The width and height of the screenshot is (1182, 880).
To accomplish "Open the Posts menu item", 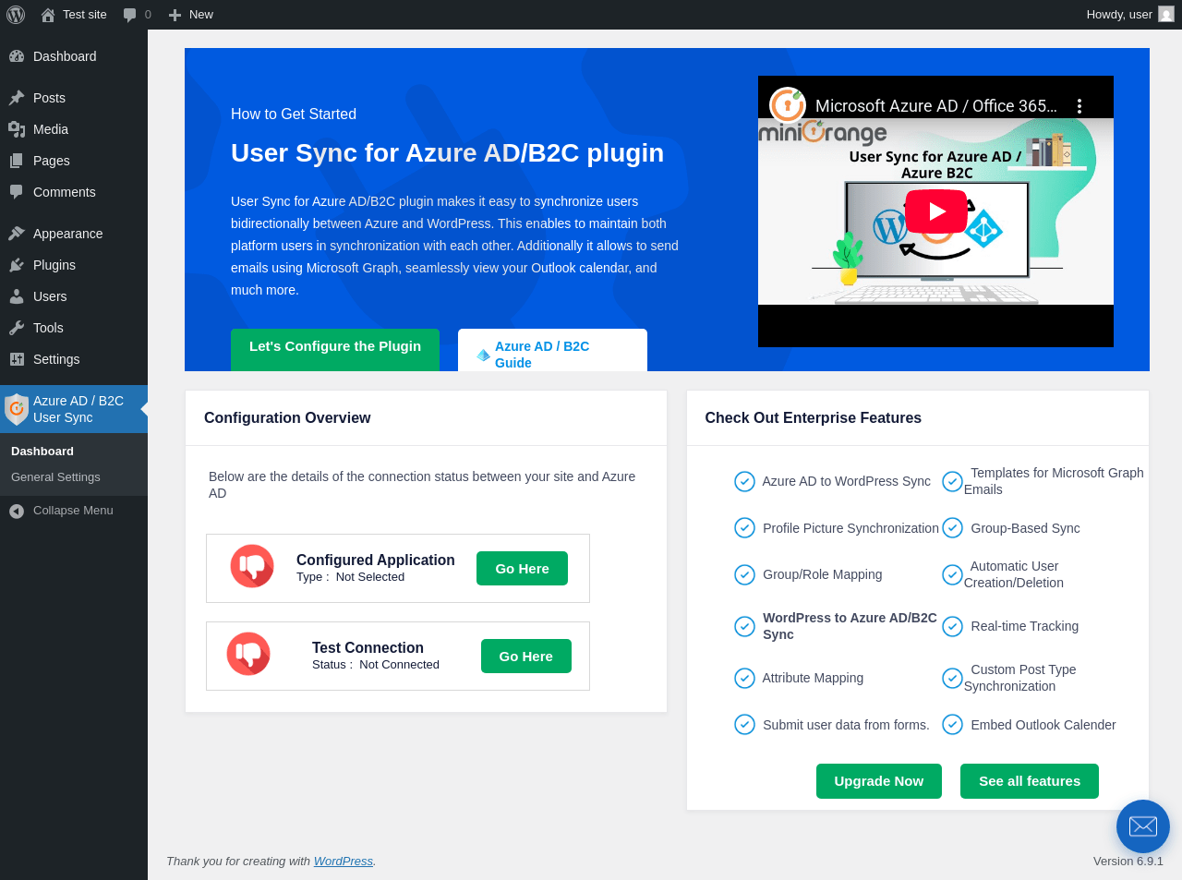I will tap(74, 98).
